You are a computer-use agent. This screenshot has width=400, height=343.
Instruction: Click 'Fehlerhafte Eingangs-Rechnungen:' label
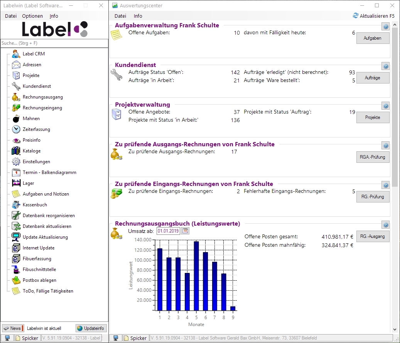(285, 191)
